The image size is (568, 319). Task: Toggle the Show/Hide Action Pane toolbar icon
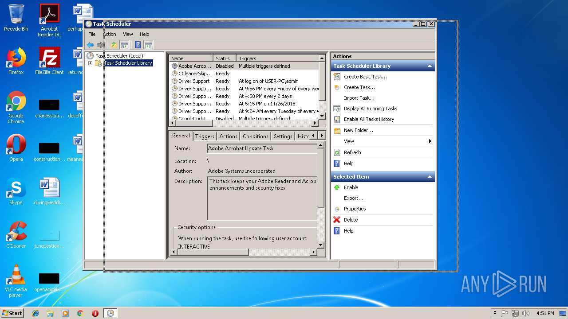click(149, 45)
